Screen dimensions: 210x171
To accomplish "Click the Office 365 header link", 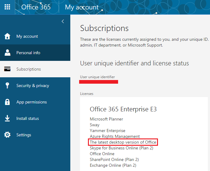I will click(36, 7).
